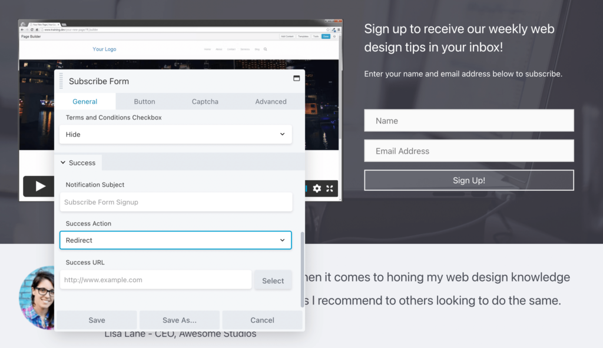Enter fullscreen with the expand icon
The height and width of the screenshot is (348, 603).
click(330, 188)
